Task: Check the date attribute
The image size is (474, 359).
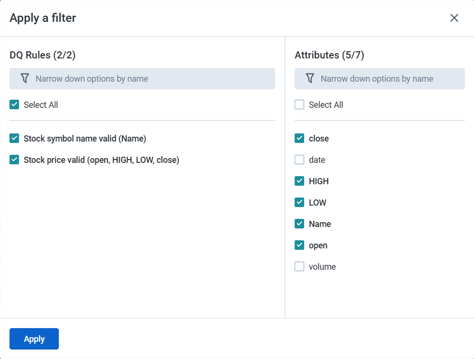Action: (299, 160)
